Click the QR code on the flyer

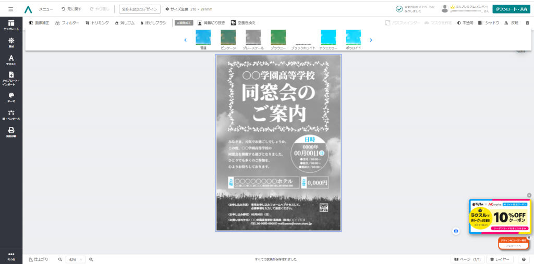[x=323, y=208]
